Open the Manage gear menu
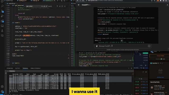Screen dimensions: 169x95 [2, 92]
